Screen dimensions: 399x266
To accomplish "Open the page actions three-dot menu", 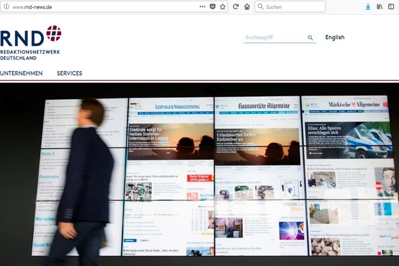I will click(x=202, y=7).
